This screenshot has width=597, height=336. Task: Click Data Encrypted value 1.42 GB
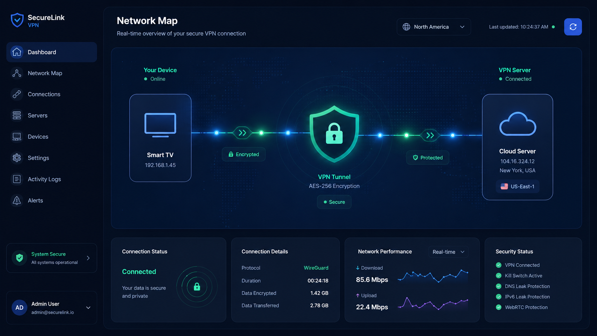coord(319,293)
